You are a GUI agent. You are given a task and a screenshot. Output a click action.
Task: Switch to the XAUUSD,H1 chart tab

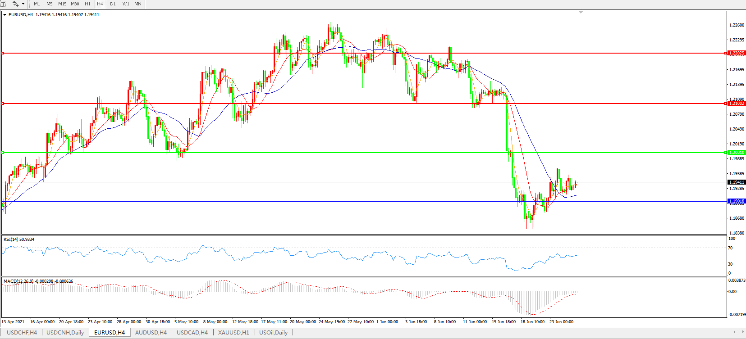point(233,333)
